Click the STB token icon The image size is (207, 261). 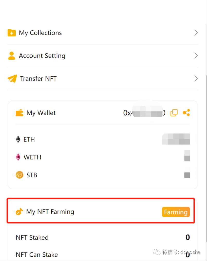click(x=19, y=175)
